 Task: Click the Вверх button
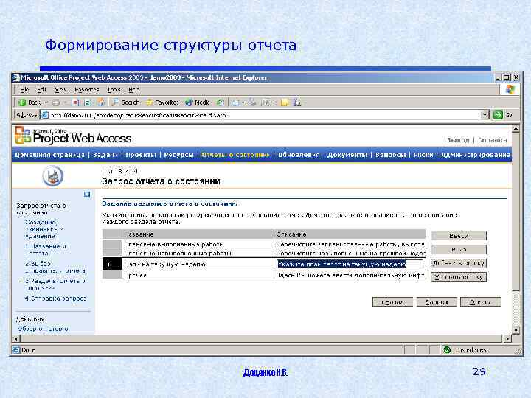pos(459,236)
